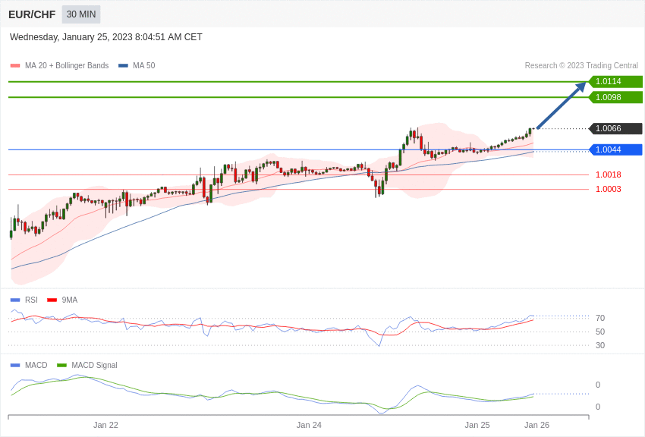The width and height of the screenshot is (645, 437).
Task: Click the pink MA 20 legend swatch
Action: coord(15,66)
